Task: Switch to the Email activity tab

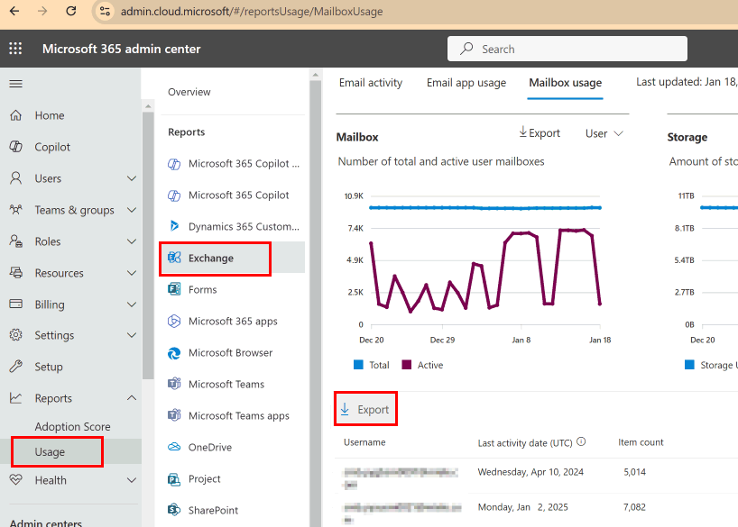Action: pos(371,83)
